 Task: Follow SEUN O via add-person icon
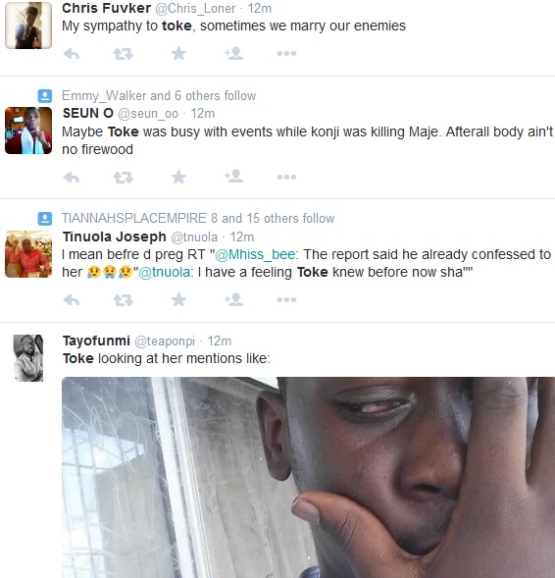click(x=233, y=177)
